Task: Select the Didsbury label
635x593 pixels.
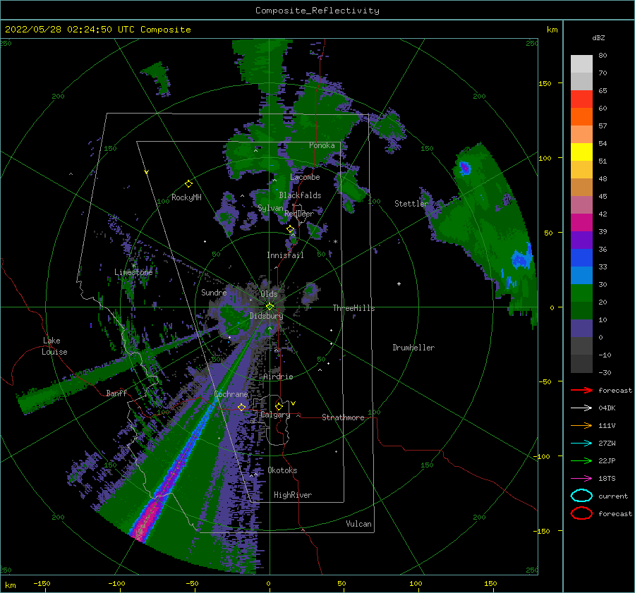Action: pyautogui.click(x=266, y=316)
